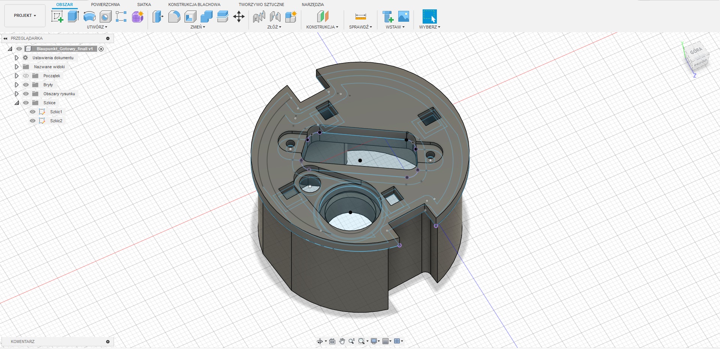
Task: Show the hidden Początek folder
Action: (x=26, y=76)
